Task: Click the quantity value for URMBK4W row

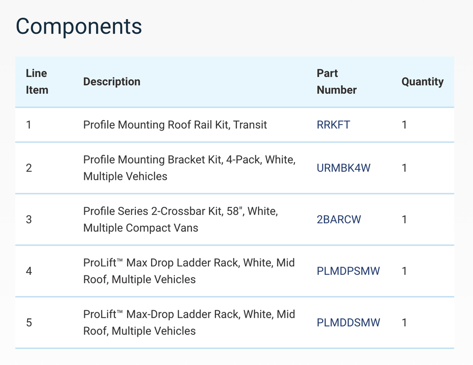Action: [405, 168]
